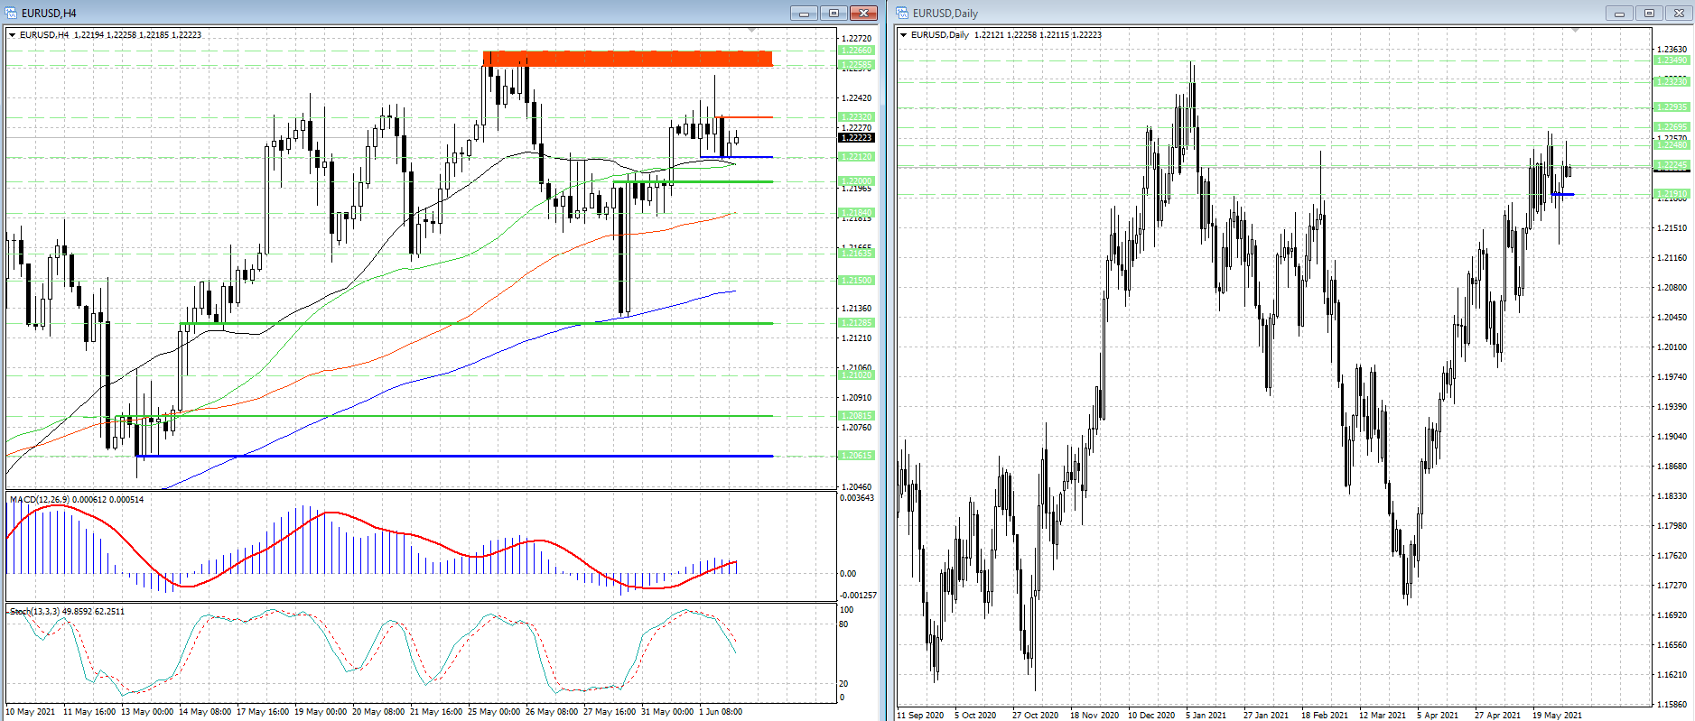Click the 1.22720 price scale value
The height and width of the screenshot is (721, 1695).
pos(856,39)
